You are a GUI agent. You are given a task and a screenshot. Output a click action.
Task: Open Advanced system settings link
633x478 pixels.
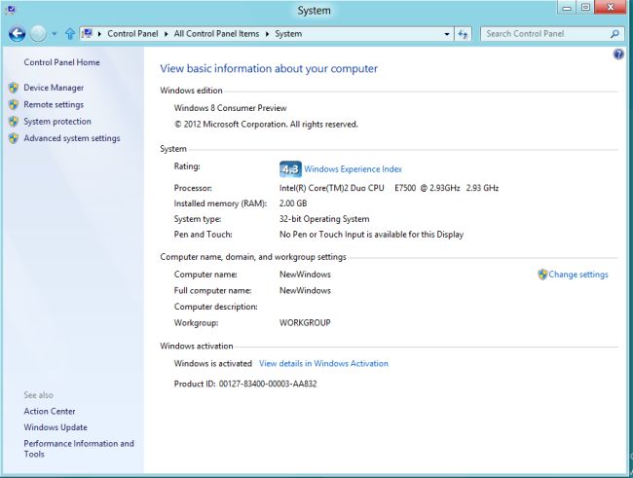[x=72, y=138]
